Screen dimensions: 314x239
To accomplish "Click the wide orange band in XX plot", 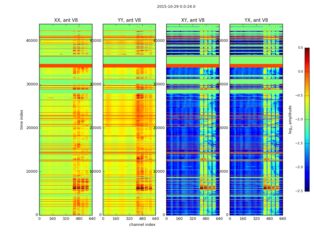I will (66, 66).
